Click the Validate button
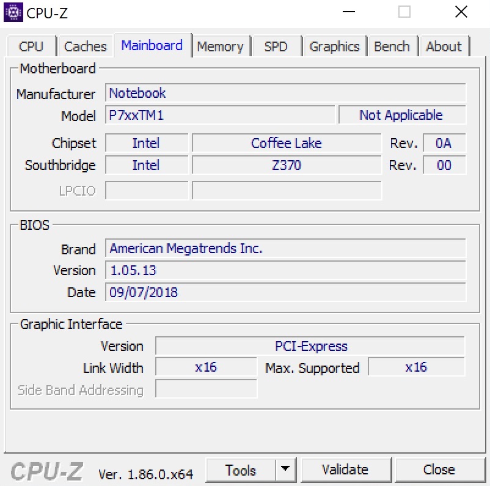Image resolution: width=490 pixels, height=486 pixels. [x=345, y=470]
